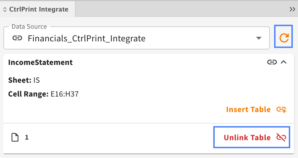Click the Sheet: IS label
Screen dimensions: 298x158
pyautogui.click(x=24, y=80)
